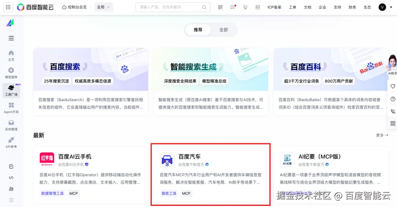Expand the 全局 region dropdown
This screenshot has width=397, height=207.
tap(104, 7)
